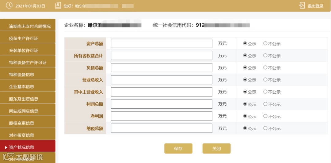Image resolution: width=331 pixels, height=163 pixels.
Task: Open the 疫苗生产许可证 sidebar item
Action: pyautogui.click(x=24, y=38)
